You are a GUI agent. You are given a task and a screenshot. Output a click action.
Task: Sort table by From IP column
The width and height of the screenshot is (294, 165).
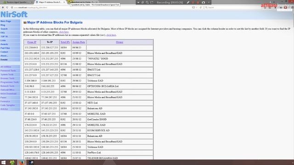(x=32, y=42)
